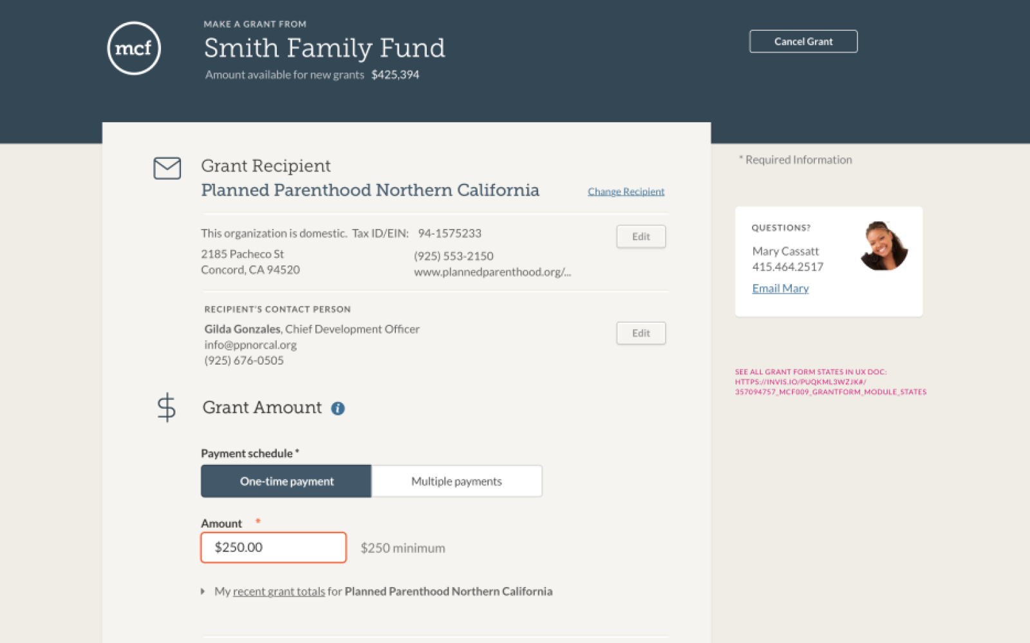1030x643 pixels.
Task: Click the plannedparenthood.org website address
Action: point(492,272)
